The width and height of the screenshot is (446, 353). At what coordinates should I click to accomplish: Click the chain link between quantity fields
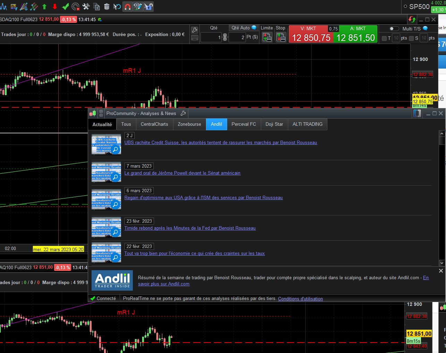[x=225, y=37]
